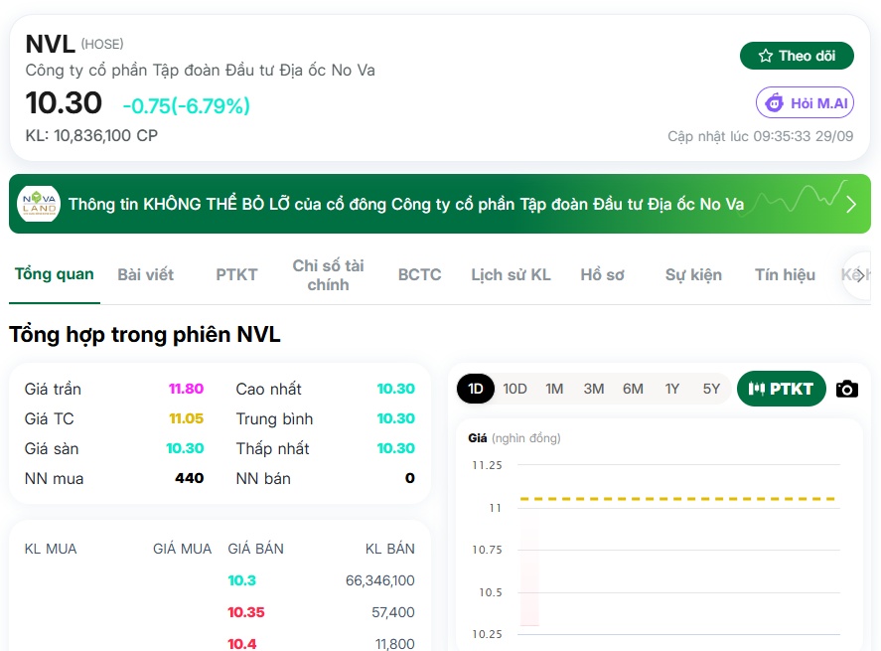The image size is (881, 651).
Task: Open the Tín hiệu tab
Action: coord(785,274)
